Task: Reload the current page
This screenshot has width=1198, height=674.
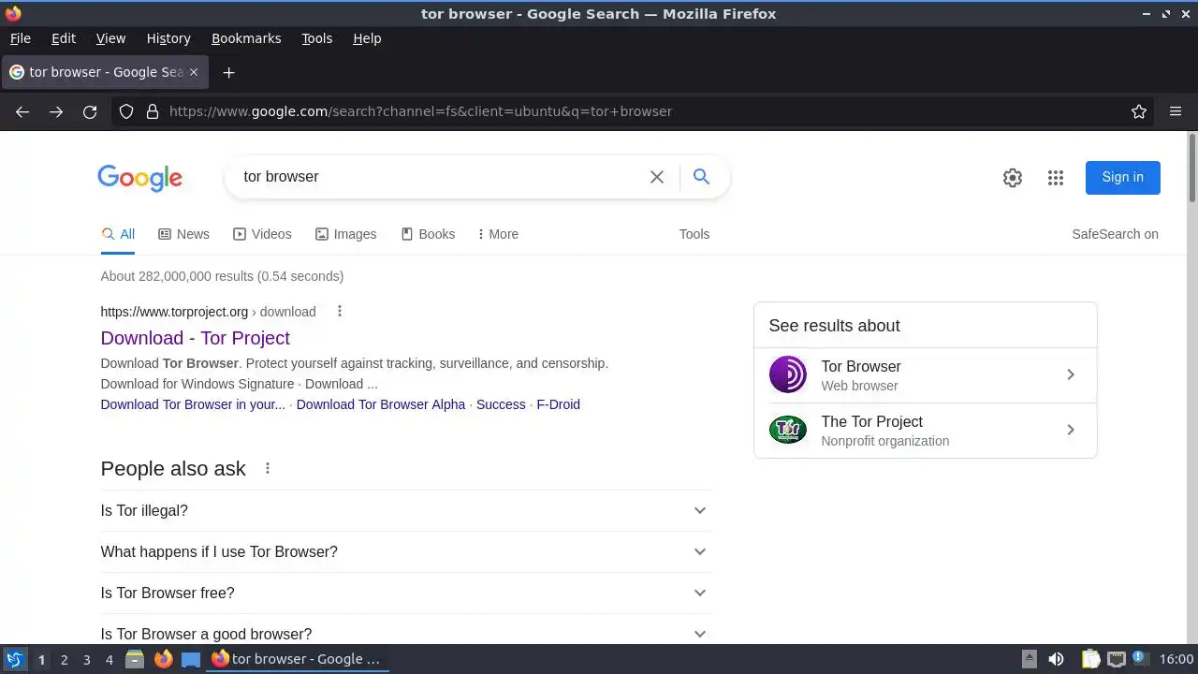Action: (90, 111)
